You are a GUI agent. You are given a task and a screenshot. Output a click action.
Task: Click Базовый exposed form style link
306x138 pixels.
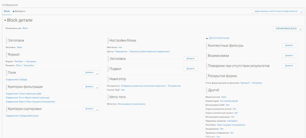click(x=245, y=83)
